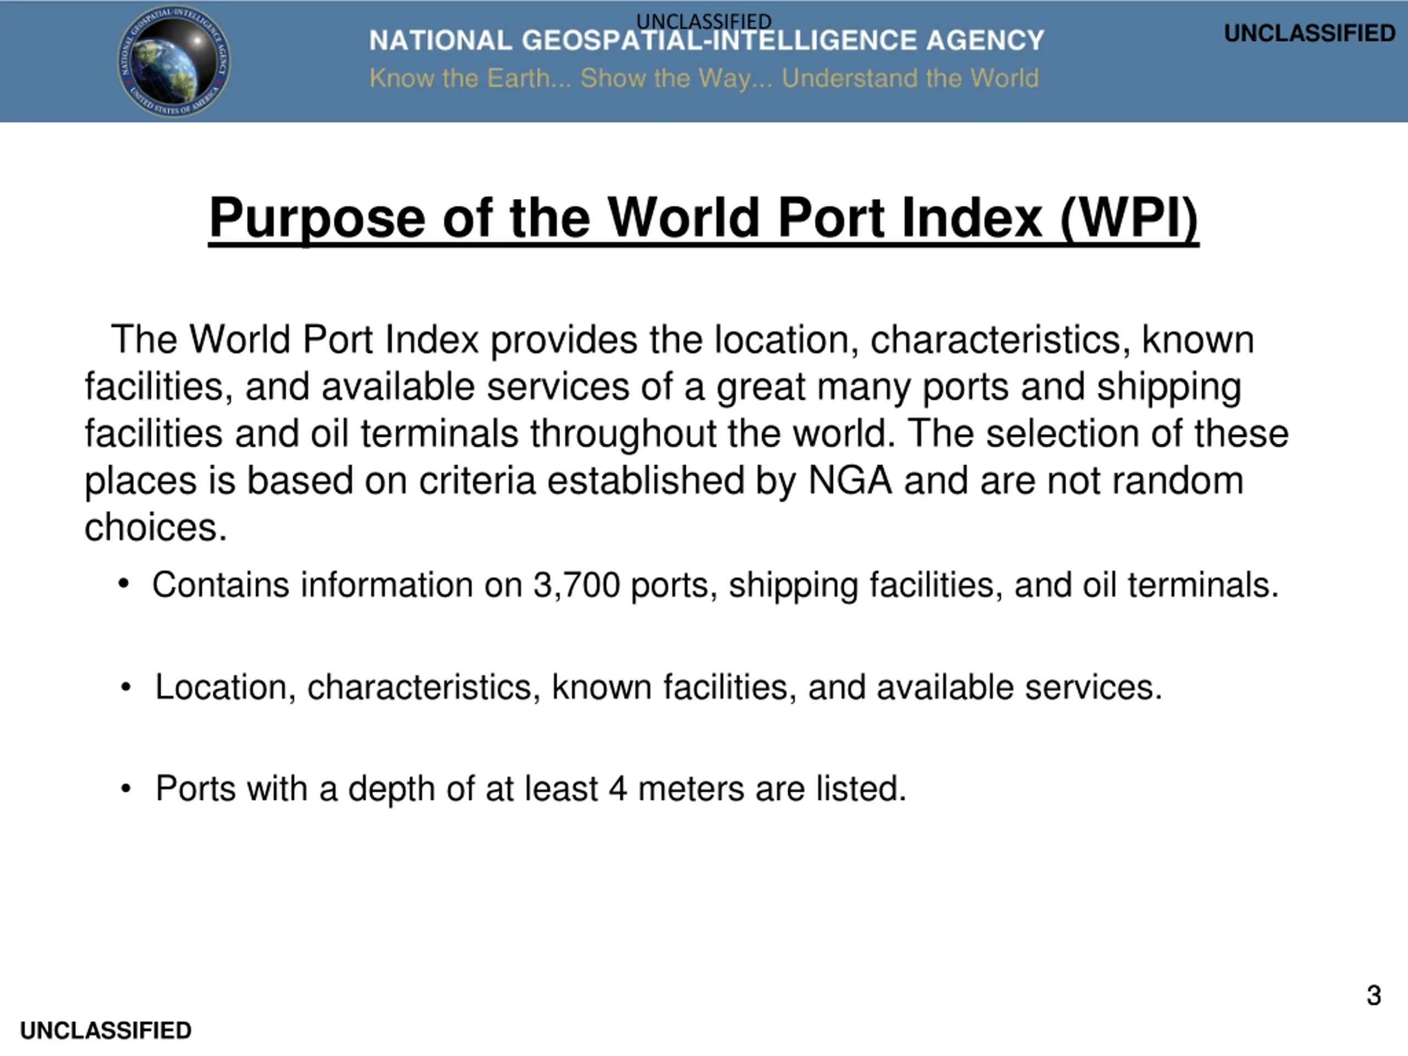Screen dimensions: 1408x1056
Task: Click the word 'choices.' ending the paragraph
Action: pos(155,527)
